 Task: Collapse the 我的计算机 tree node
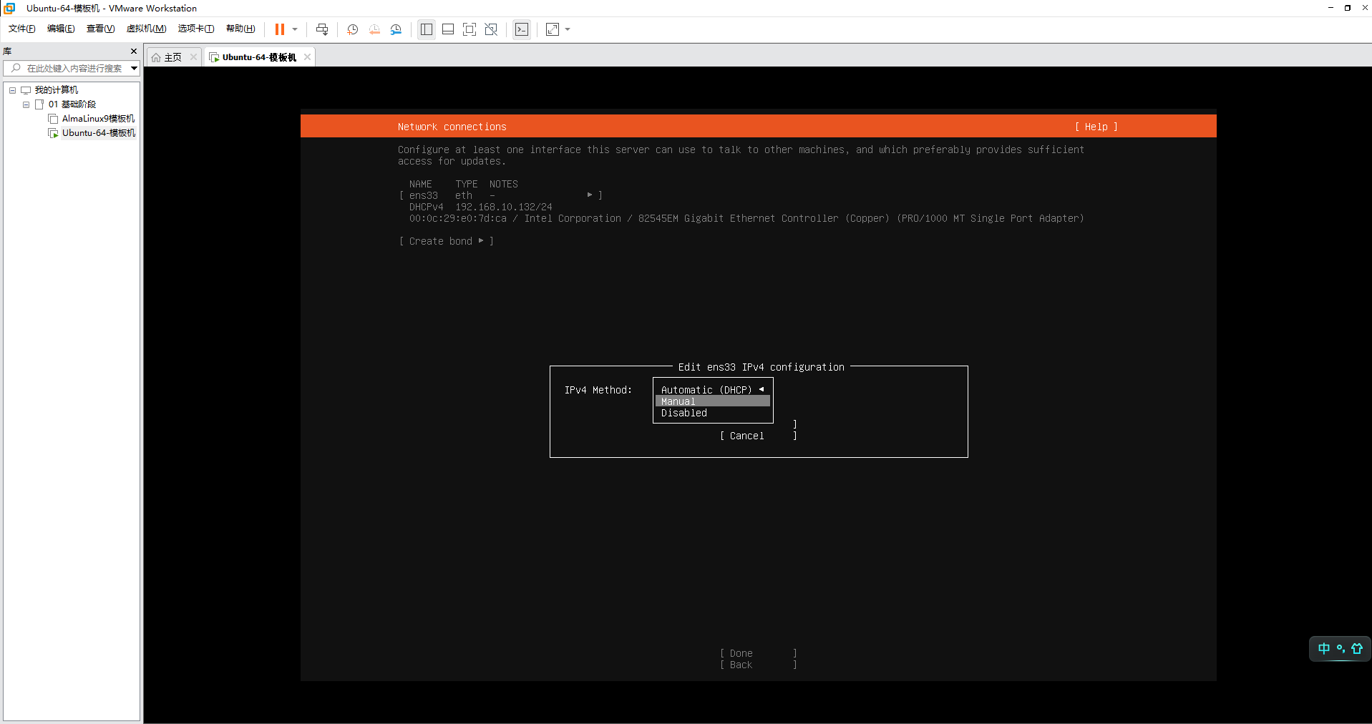click(x=12, y=90)
